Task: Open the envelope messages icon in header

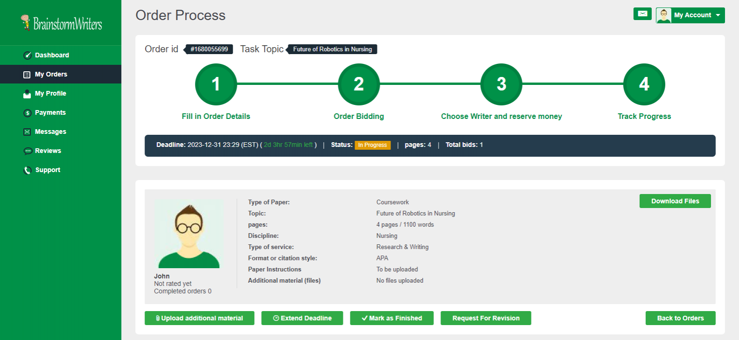Action: [642, 14]
